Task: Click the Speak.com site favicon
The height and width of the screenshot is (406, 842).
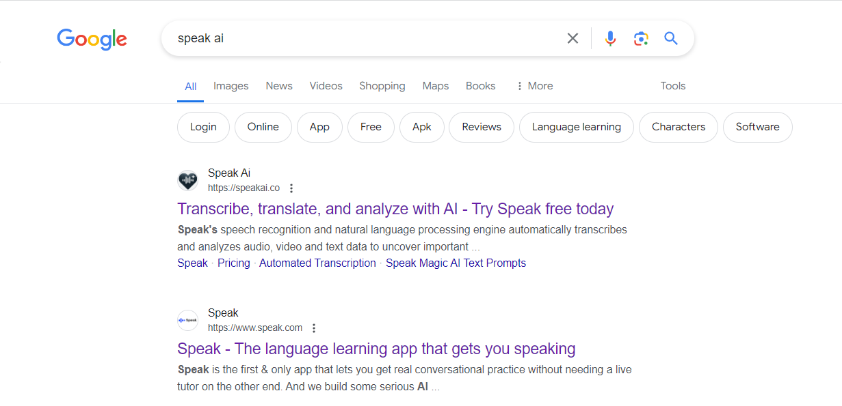Action: [187, 320]
